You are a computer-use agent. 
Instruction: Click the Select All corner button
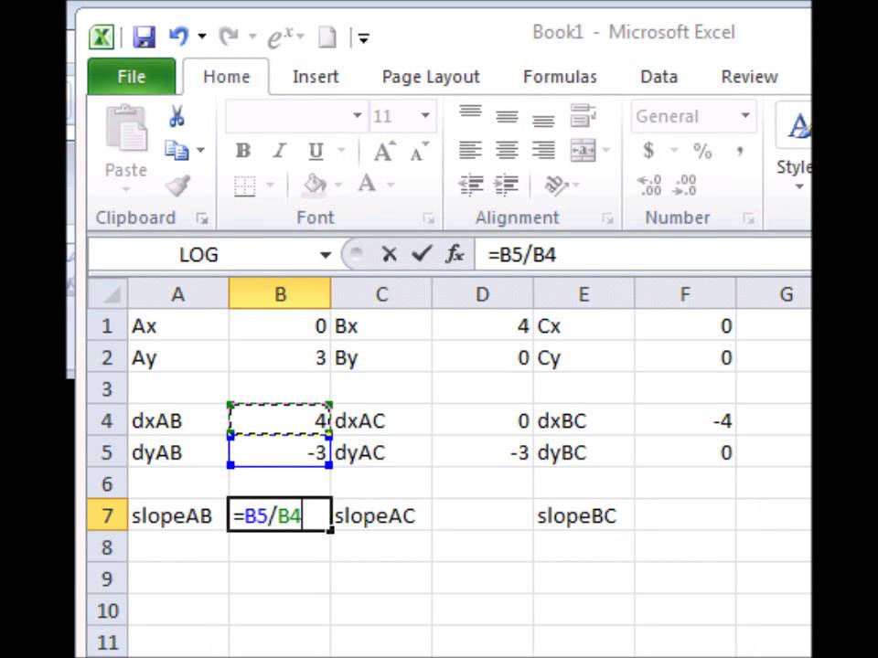[x=108, y=293]
